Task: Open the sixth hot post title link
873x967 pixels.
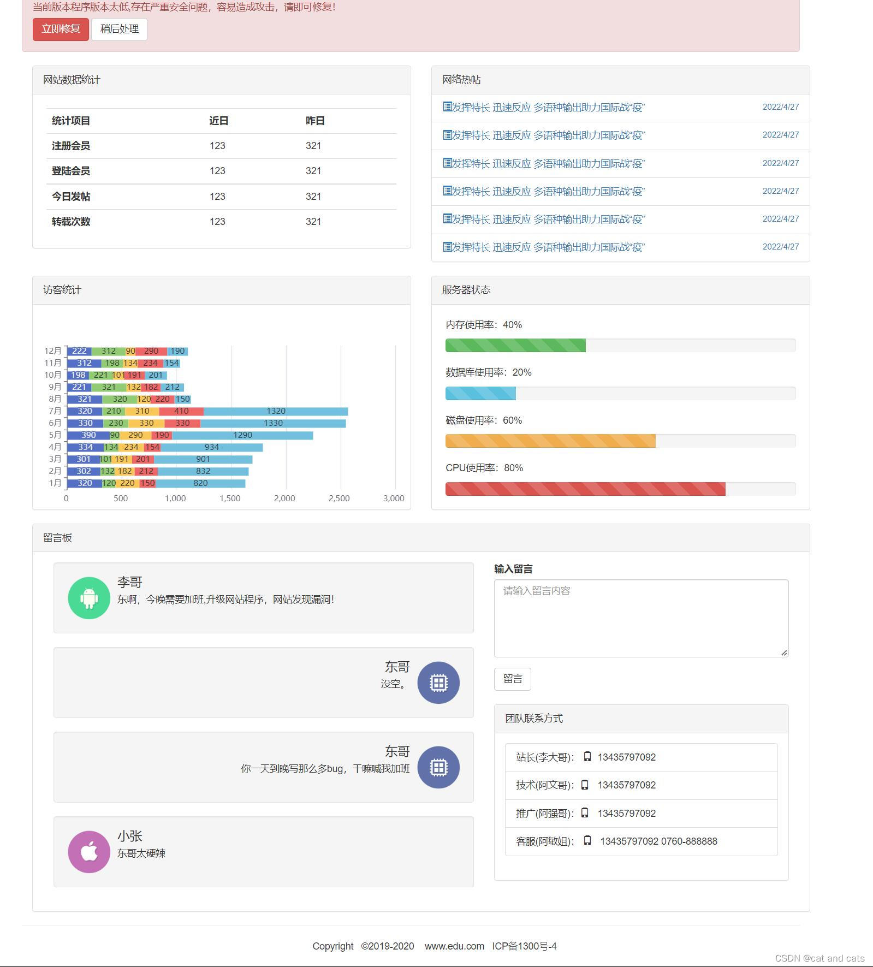Action: (x=548, y=247)
